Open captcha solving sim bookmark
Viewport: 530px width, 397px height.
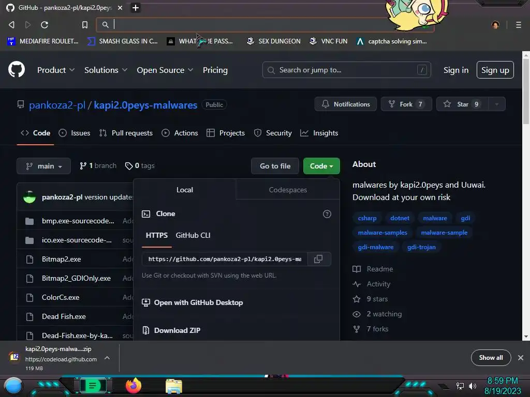(392, 41)
